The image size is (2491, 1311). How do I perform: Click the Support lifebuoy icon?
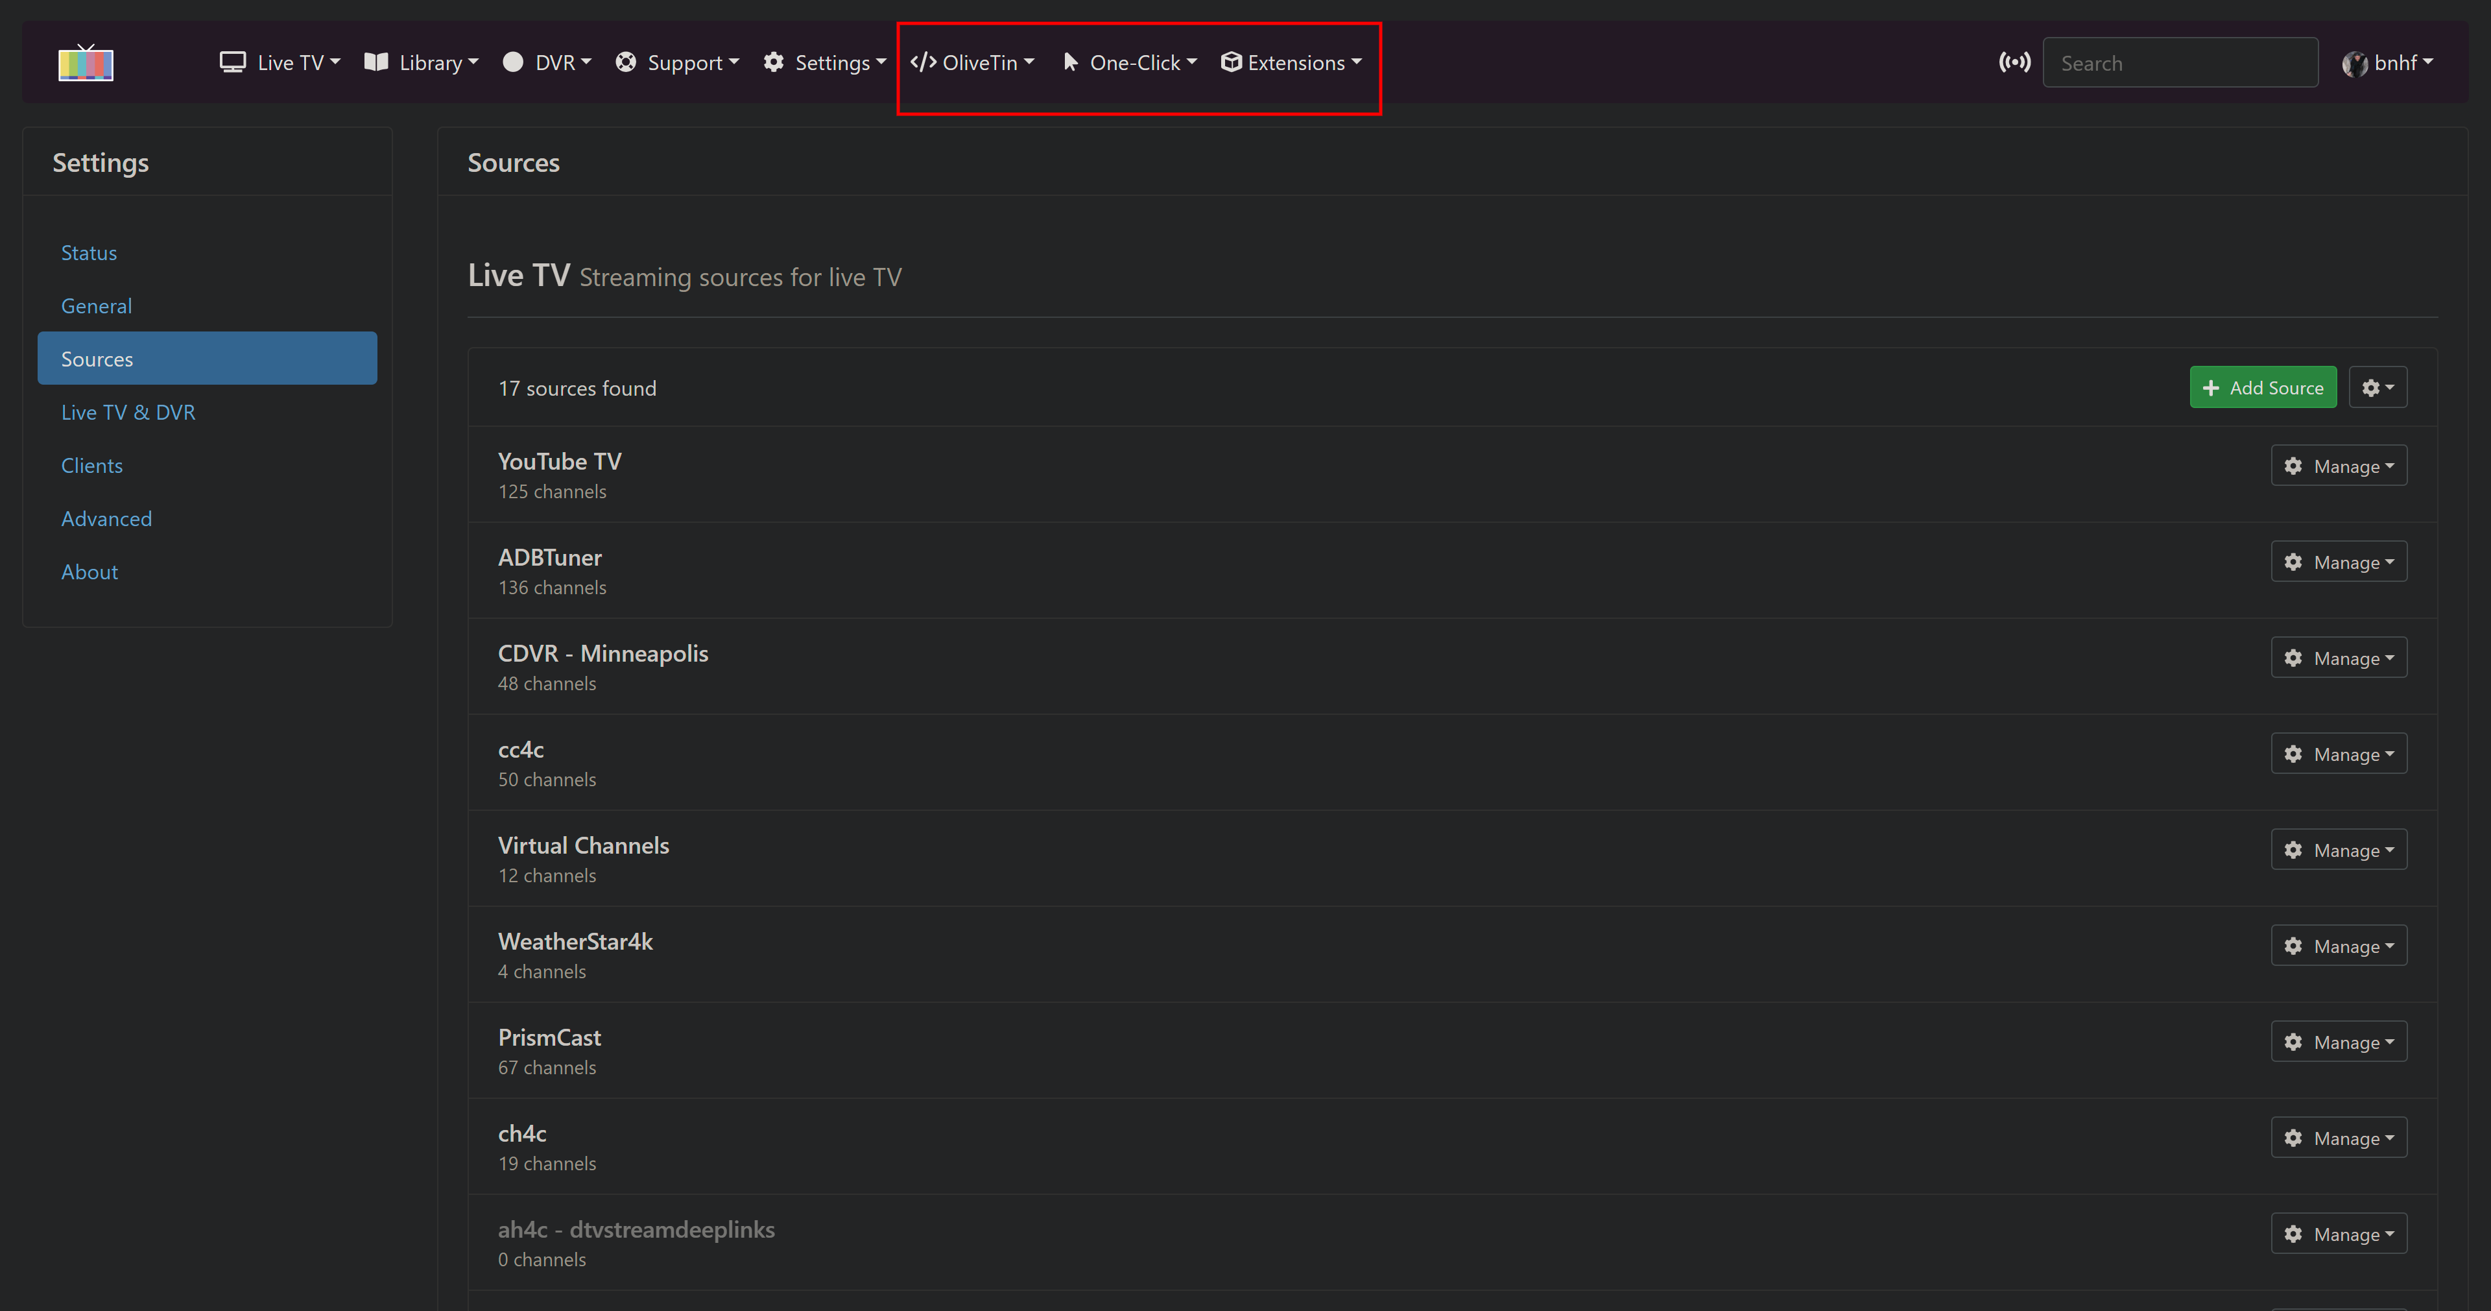(x=626, y=63)
